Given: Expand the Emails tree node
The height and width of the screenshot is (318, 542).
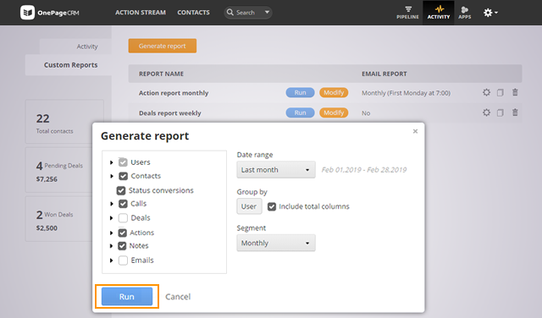Looking at the screenshot, I should pos(111,260).
